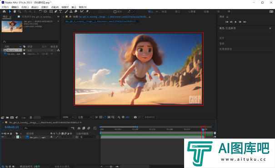Click the timeline Graph Editor icon
The height and width of the screenshot is (168, 275).
tap(95, 128)
